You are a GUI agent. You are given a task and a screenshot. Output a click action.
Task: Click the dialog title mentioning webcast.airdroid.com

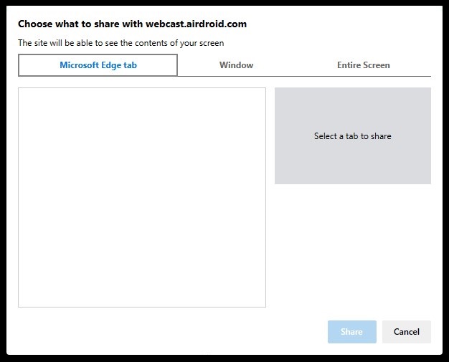click(132, 24)
